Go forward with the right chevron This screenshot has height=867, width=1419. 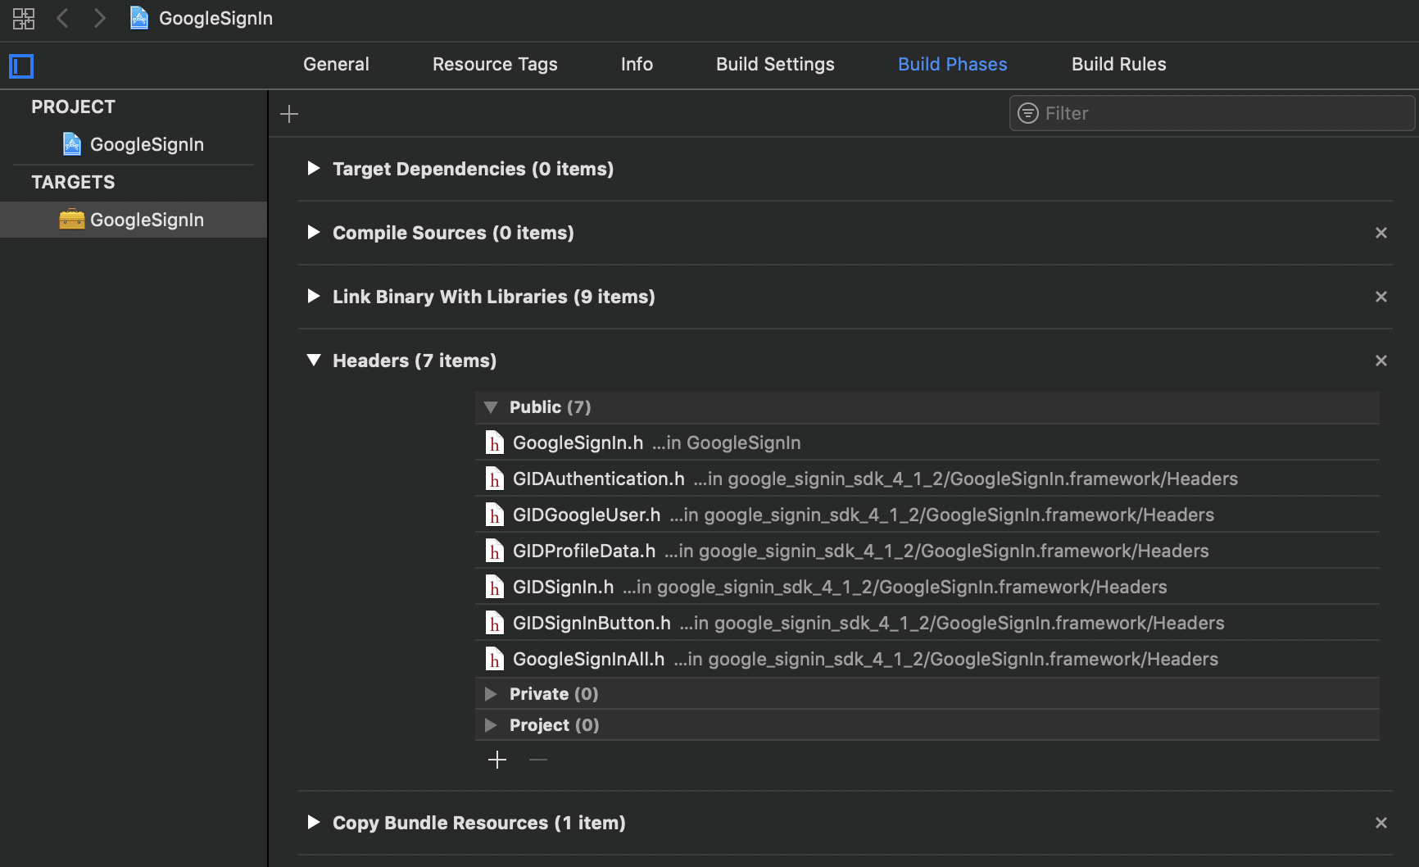pos(99,18)
